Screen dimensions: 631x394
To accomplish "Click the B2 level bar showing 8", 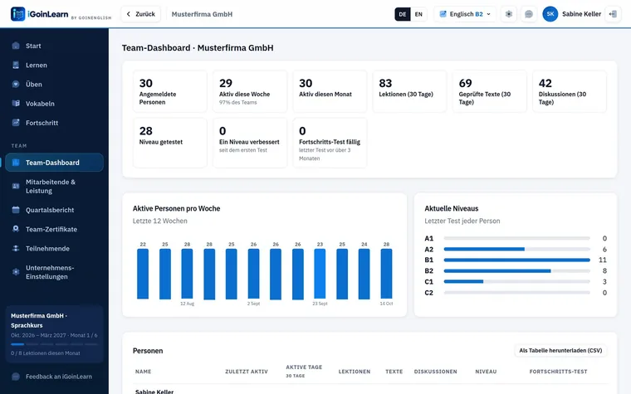I will pyautogui.click(x=516, y=271).
